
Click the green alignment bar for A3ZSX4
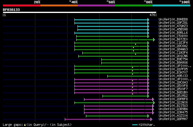(x=117, y=116)
